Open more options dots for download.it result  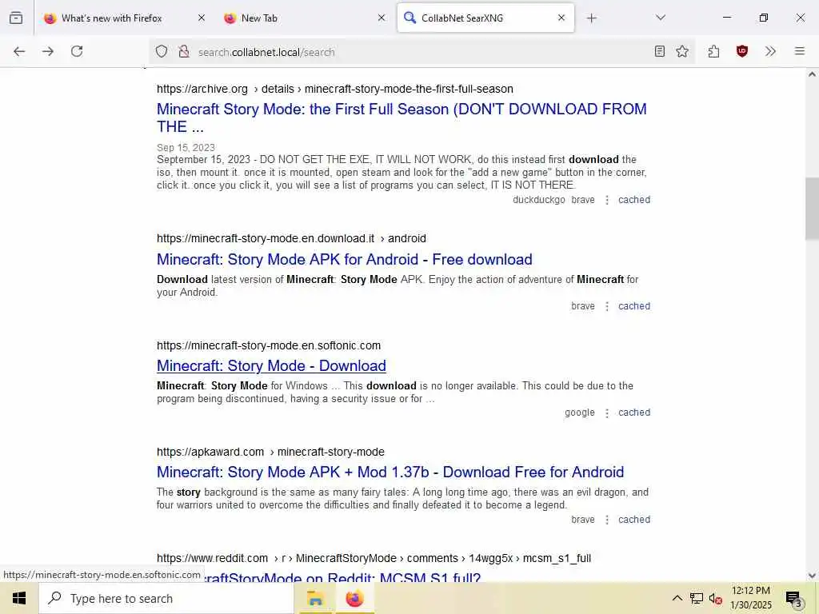point(607,306)
